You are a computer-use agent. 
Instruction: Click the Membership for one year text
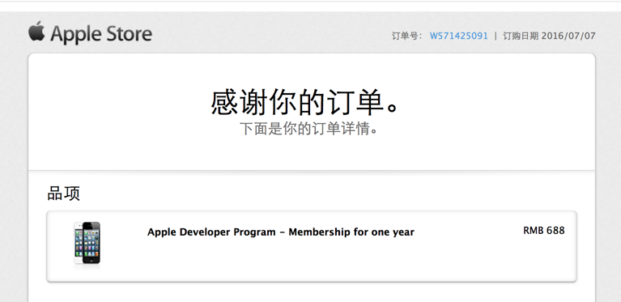pyautogui.click(x=351, y=232)
